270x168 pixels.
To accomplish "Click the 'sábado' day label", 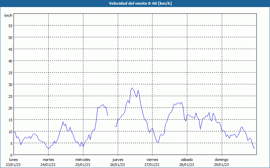I will coord(187,160).
